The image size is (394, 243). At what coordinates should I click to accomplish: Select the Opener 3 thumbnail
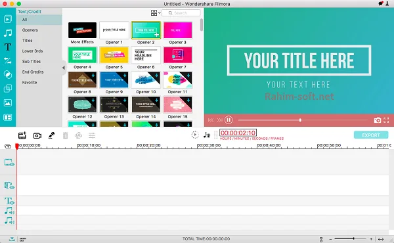click(x=178, y=30)
